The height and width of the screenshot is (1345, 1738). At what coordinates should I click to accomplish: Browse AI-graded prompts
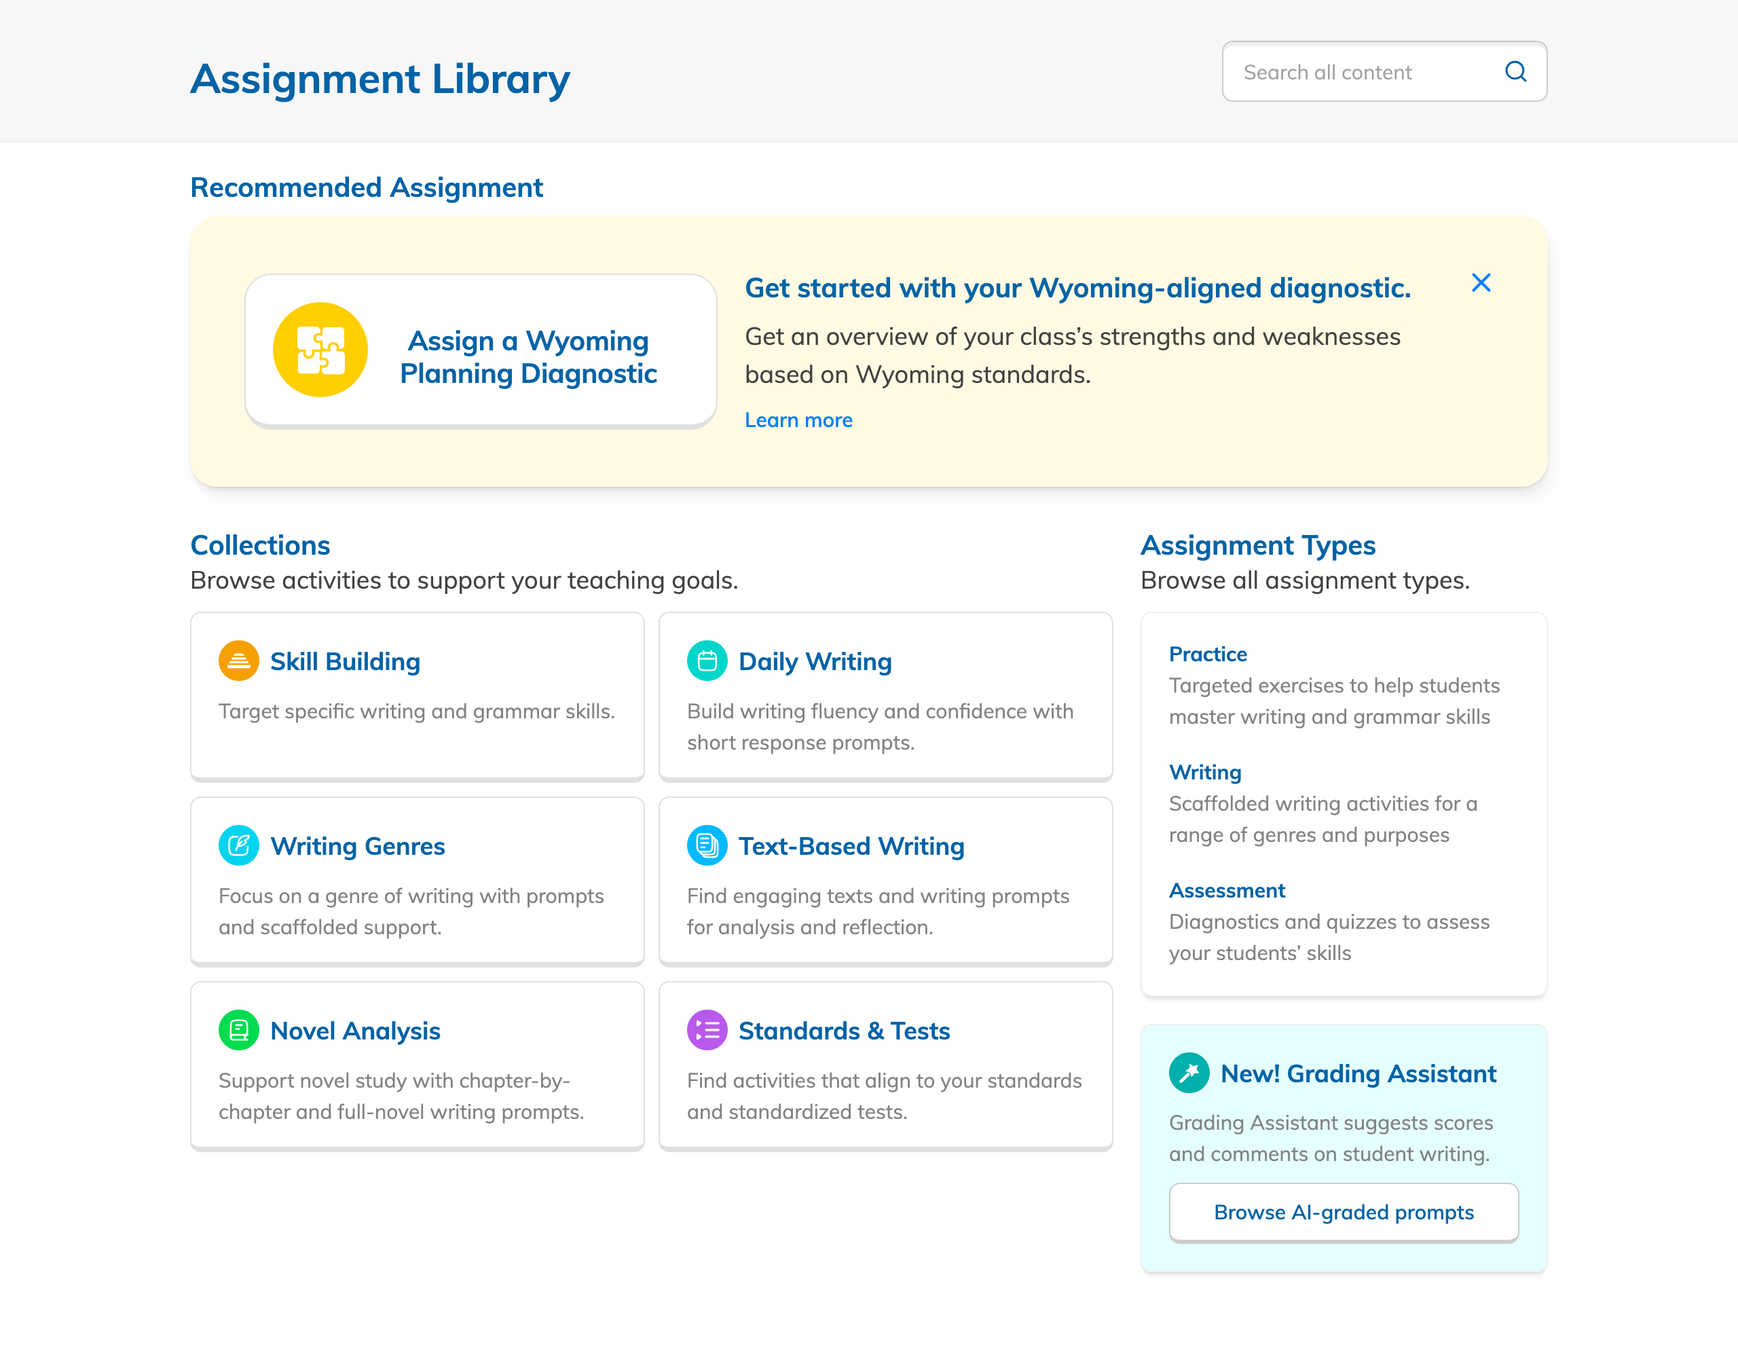click(1344, 1212)
